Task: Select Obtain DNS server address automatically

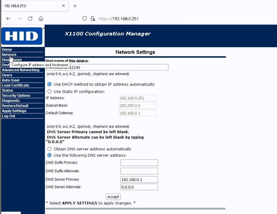Action: tap(50, 149)
